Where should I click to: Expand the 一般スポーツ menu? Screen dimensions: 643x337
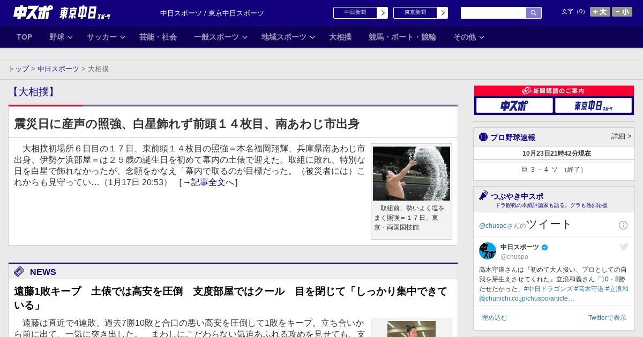[221, 37]
